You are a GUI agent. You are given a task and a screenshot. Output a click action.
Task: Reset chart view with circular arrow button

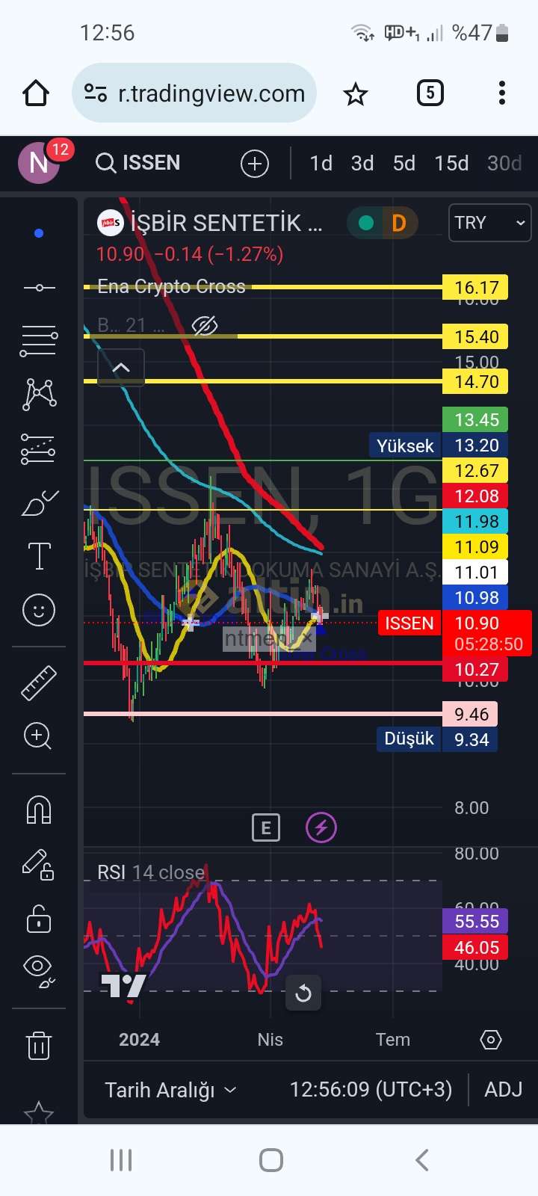pyautogui.click(x=303, y=993)
